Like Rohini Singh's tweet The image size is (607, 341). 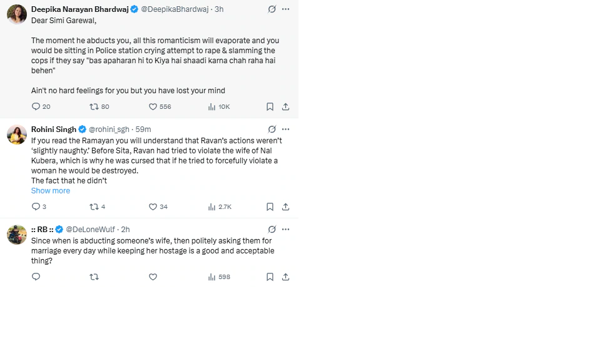153,207
